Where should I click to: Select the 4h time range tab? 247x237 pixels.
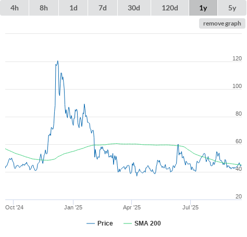pos(15,8)
